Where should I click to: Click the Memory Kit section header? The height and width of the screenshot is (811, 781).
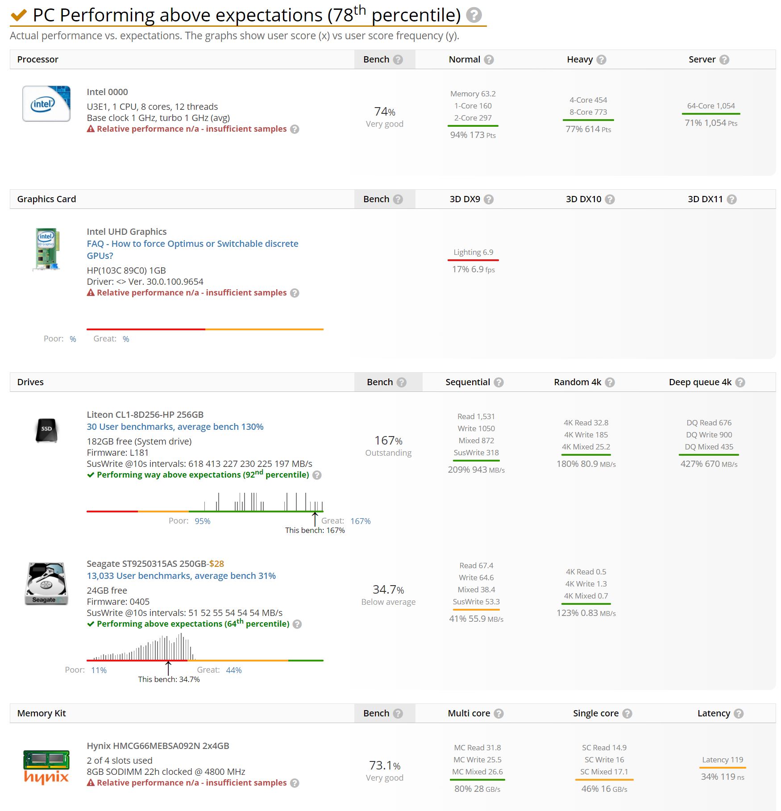point(42,714)
